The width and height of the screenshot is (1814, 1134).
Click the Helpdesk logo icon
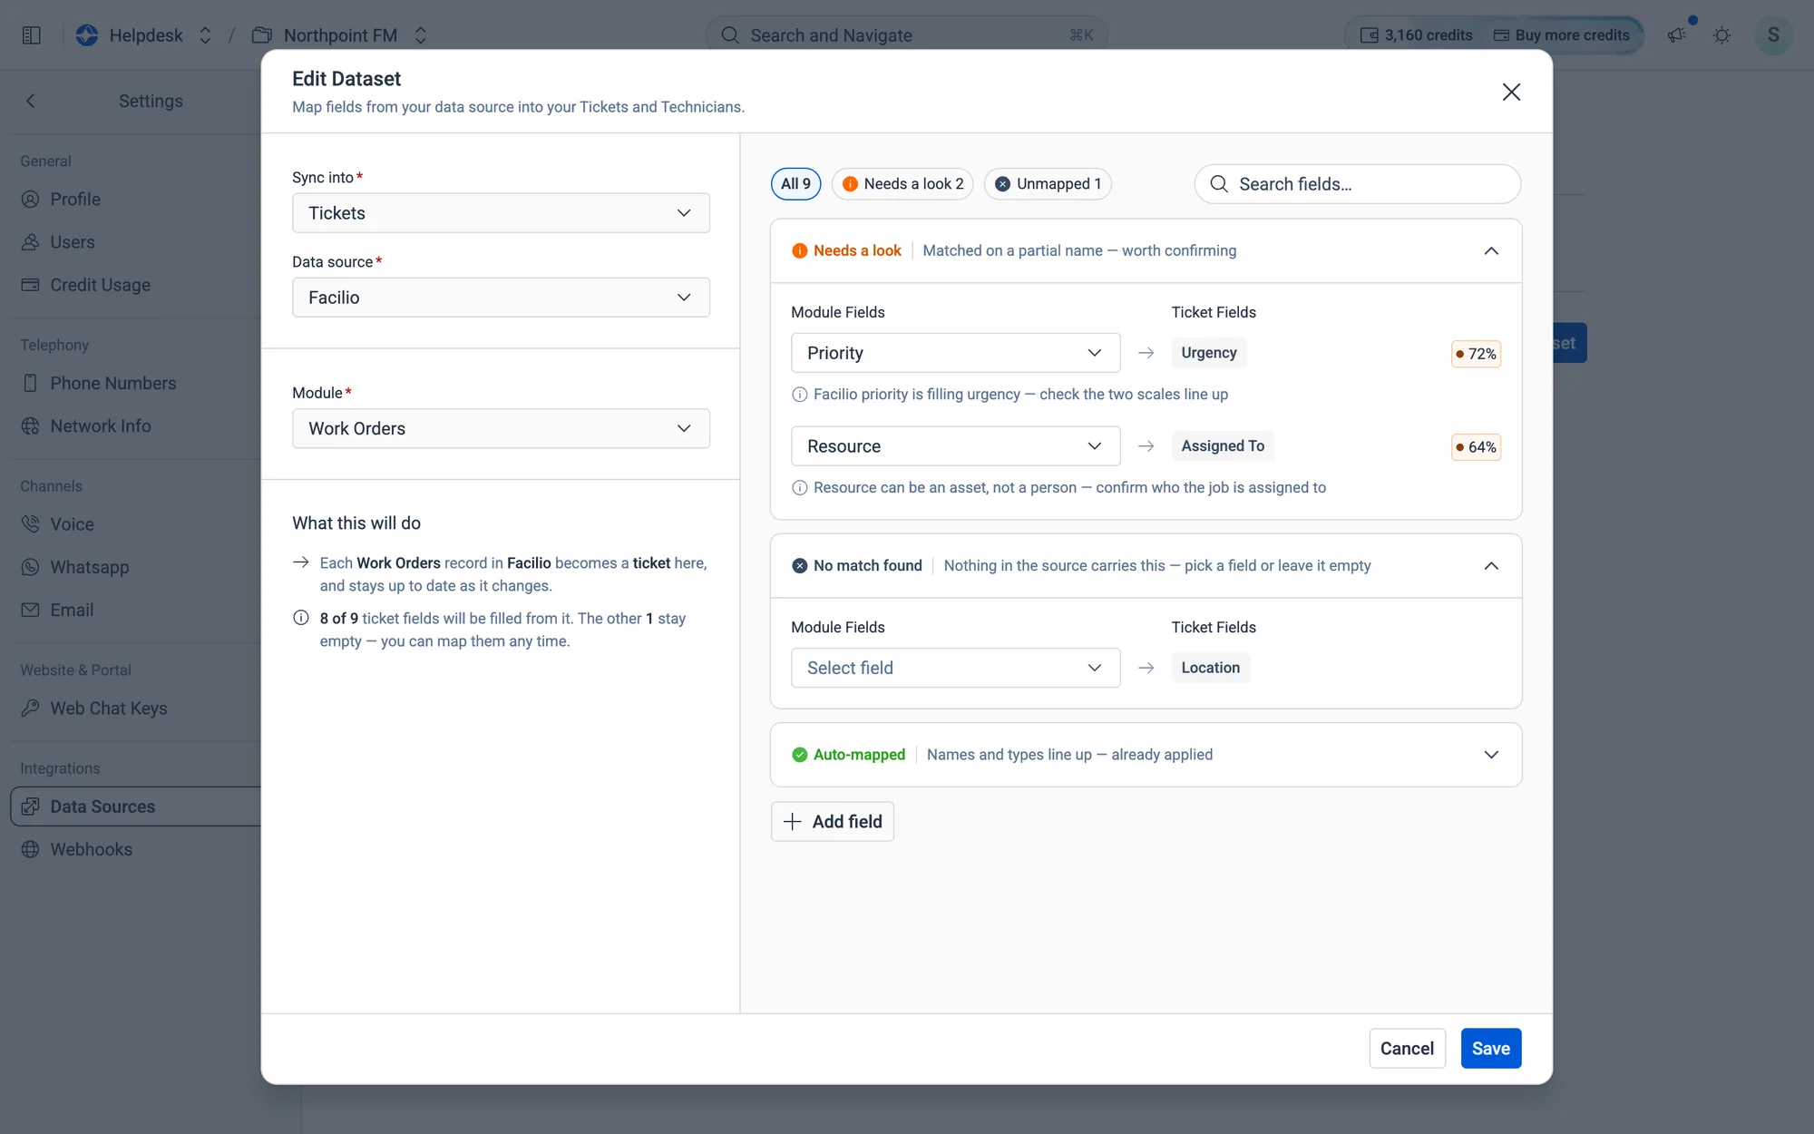click(x=87, y=35)
